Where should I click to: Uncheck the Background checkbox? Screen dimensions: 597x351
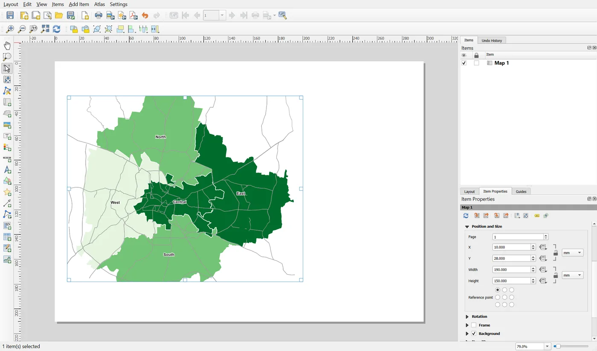(x=474, y=334)
